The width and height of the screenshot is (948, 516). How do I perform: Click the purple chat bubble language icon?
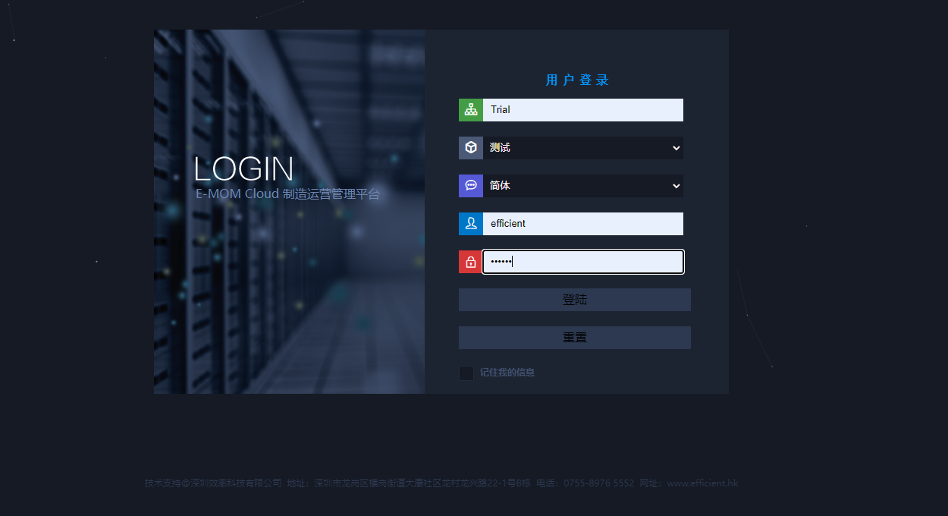click(471, 186)
